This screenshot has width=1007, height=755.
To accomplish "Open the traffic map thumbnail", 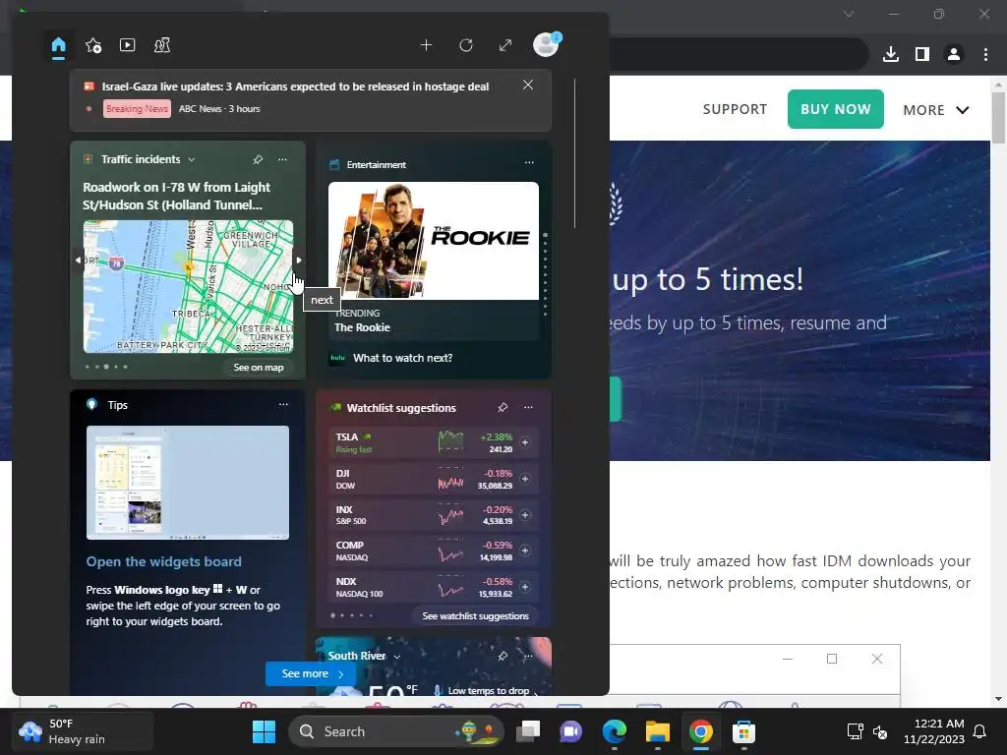I will point(188,286).
